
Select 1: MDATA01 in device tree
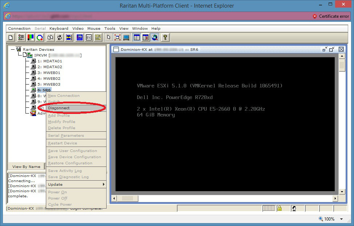[49, 61]
